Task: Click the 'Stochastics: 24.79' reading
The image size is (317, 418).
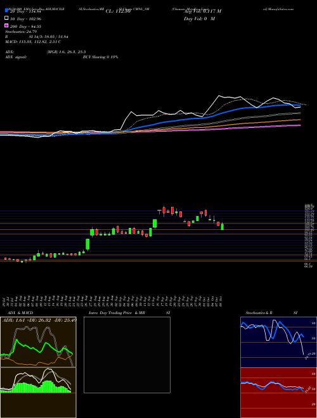Action: click(x=21, y=32)
